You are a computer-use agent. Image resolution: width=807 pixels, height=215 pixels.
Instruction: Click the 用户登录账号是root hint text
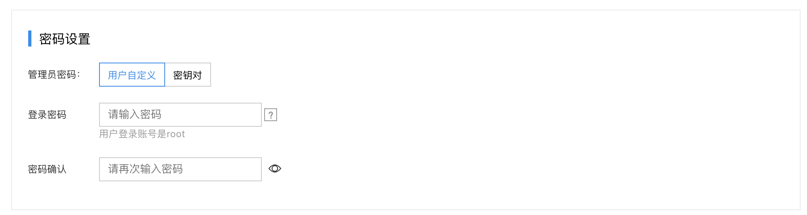click(142, 134)
